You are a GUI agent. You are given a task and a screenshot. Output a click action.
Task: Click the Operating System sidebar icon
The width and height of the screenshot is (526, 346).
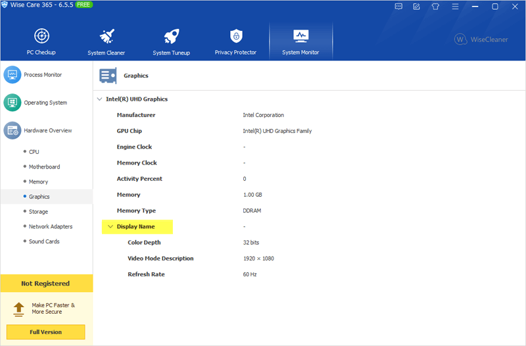click(x=12, y=103)
